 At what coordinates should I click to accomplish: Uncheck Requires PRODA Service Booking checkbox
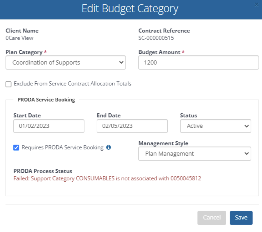[16, 148]
